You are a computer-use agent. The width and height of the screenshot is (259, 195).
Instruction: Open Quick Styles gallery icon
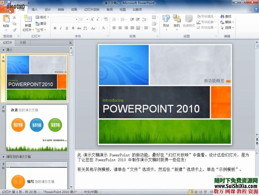189,19
